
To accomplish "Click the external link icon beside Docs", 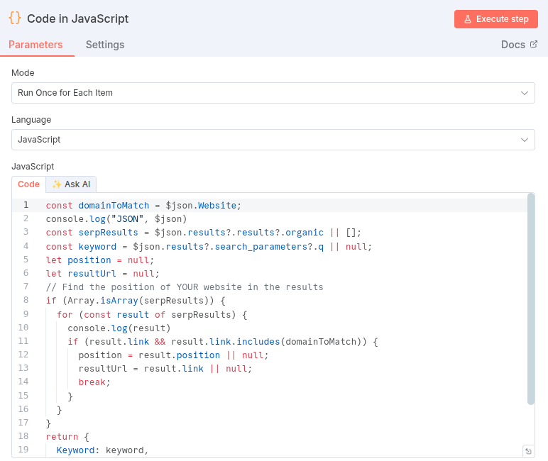I will click(533, 45).
